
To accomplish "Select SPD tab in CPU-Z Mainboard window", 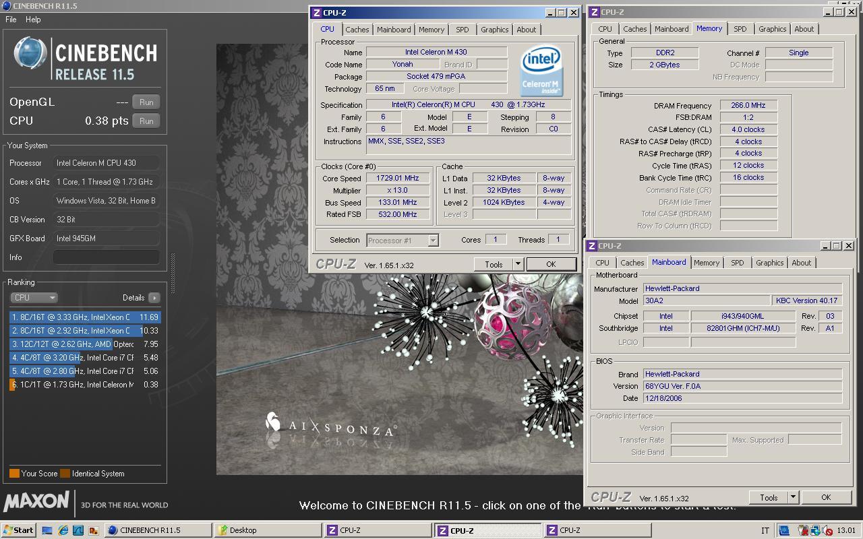I will [x=737, y=263].
